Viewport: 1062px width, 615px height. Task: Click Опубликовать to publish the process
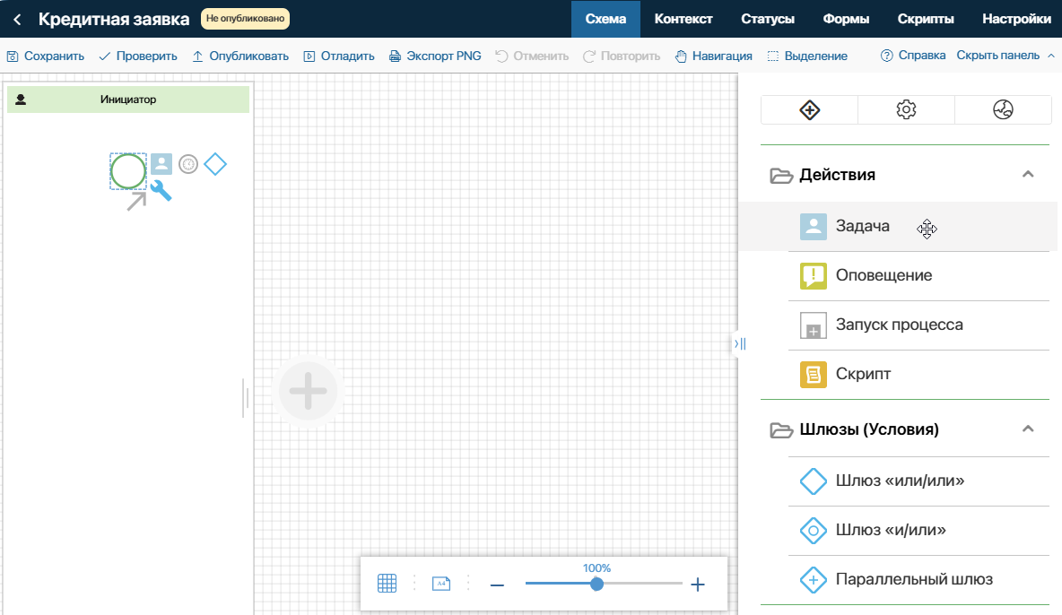click(240, 56)
